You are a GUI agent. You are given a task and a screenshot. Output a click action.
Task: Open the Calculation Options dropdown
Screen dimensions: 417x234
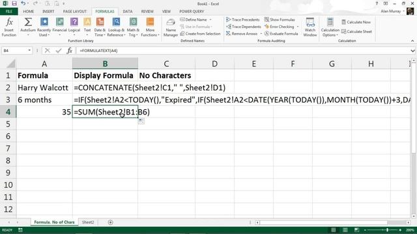coord(330,27)
